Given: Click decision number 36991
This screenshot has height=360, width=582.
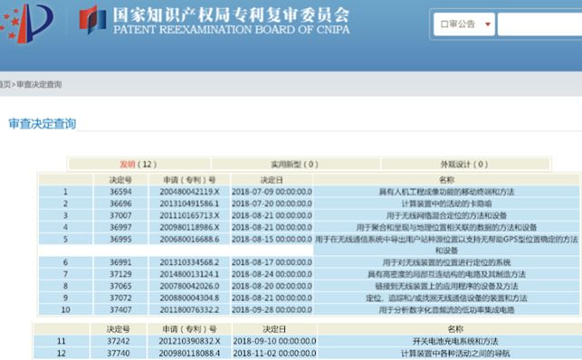Looking at the screenshot, I should pyautogui.click(x=120, y=262).
